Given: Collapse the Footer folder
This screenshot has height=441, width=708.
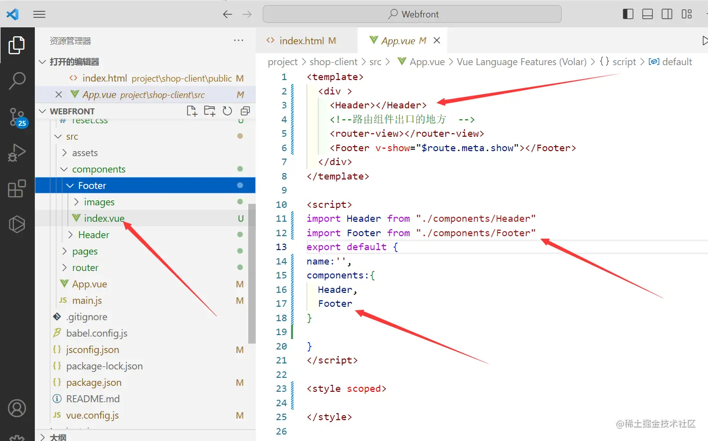Looking at the screenshot, I should click(70, 185).
